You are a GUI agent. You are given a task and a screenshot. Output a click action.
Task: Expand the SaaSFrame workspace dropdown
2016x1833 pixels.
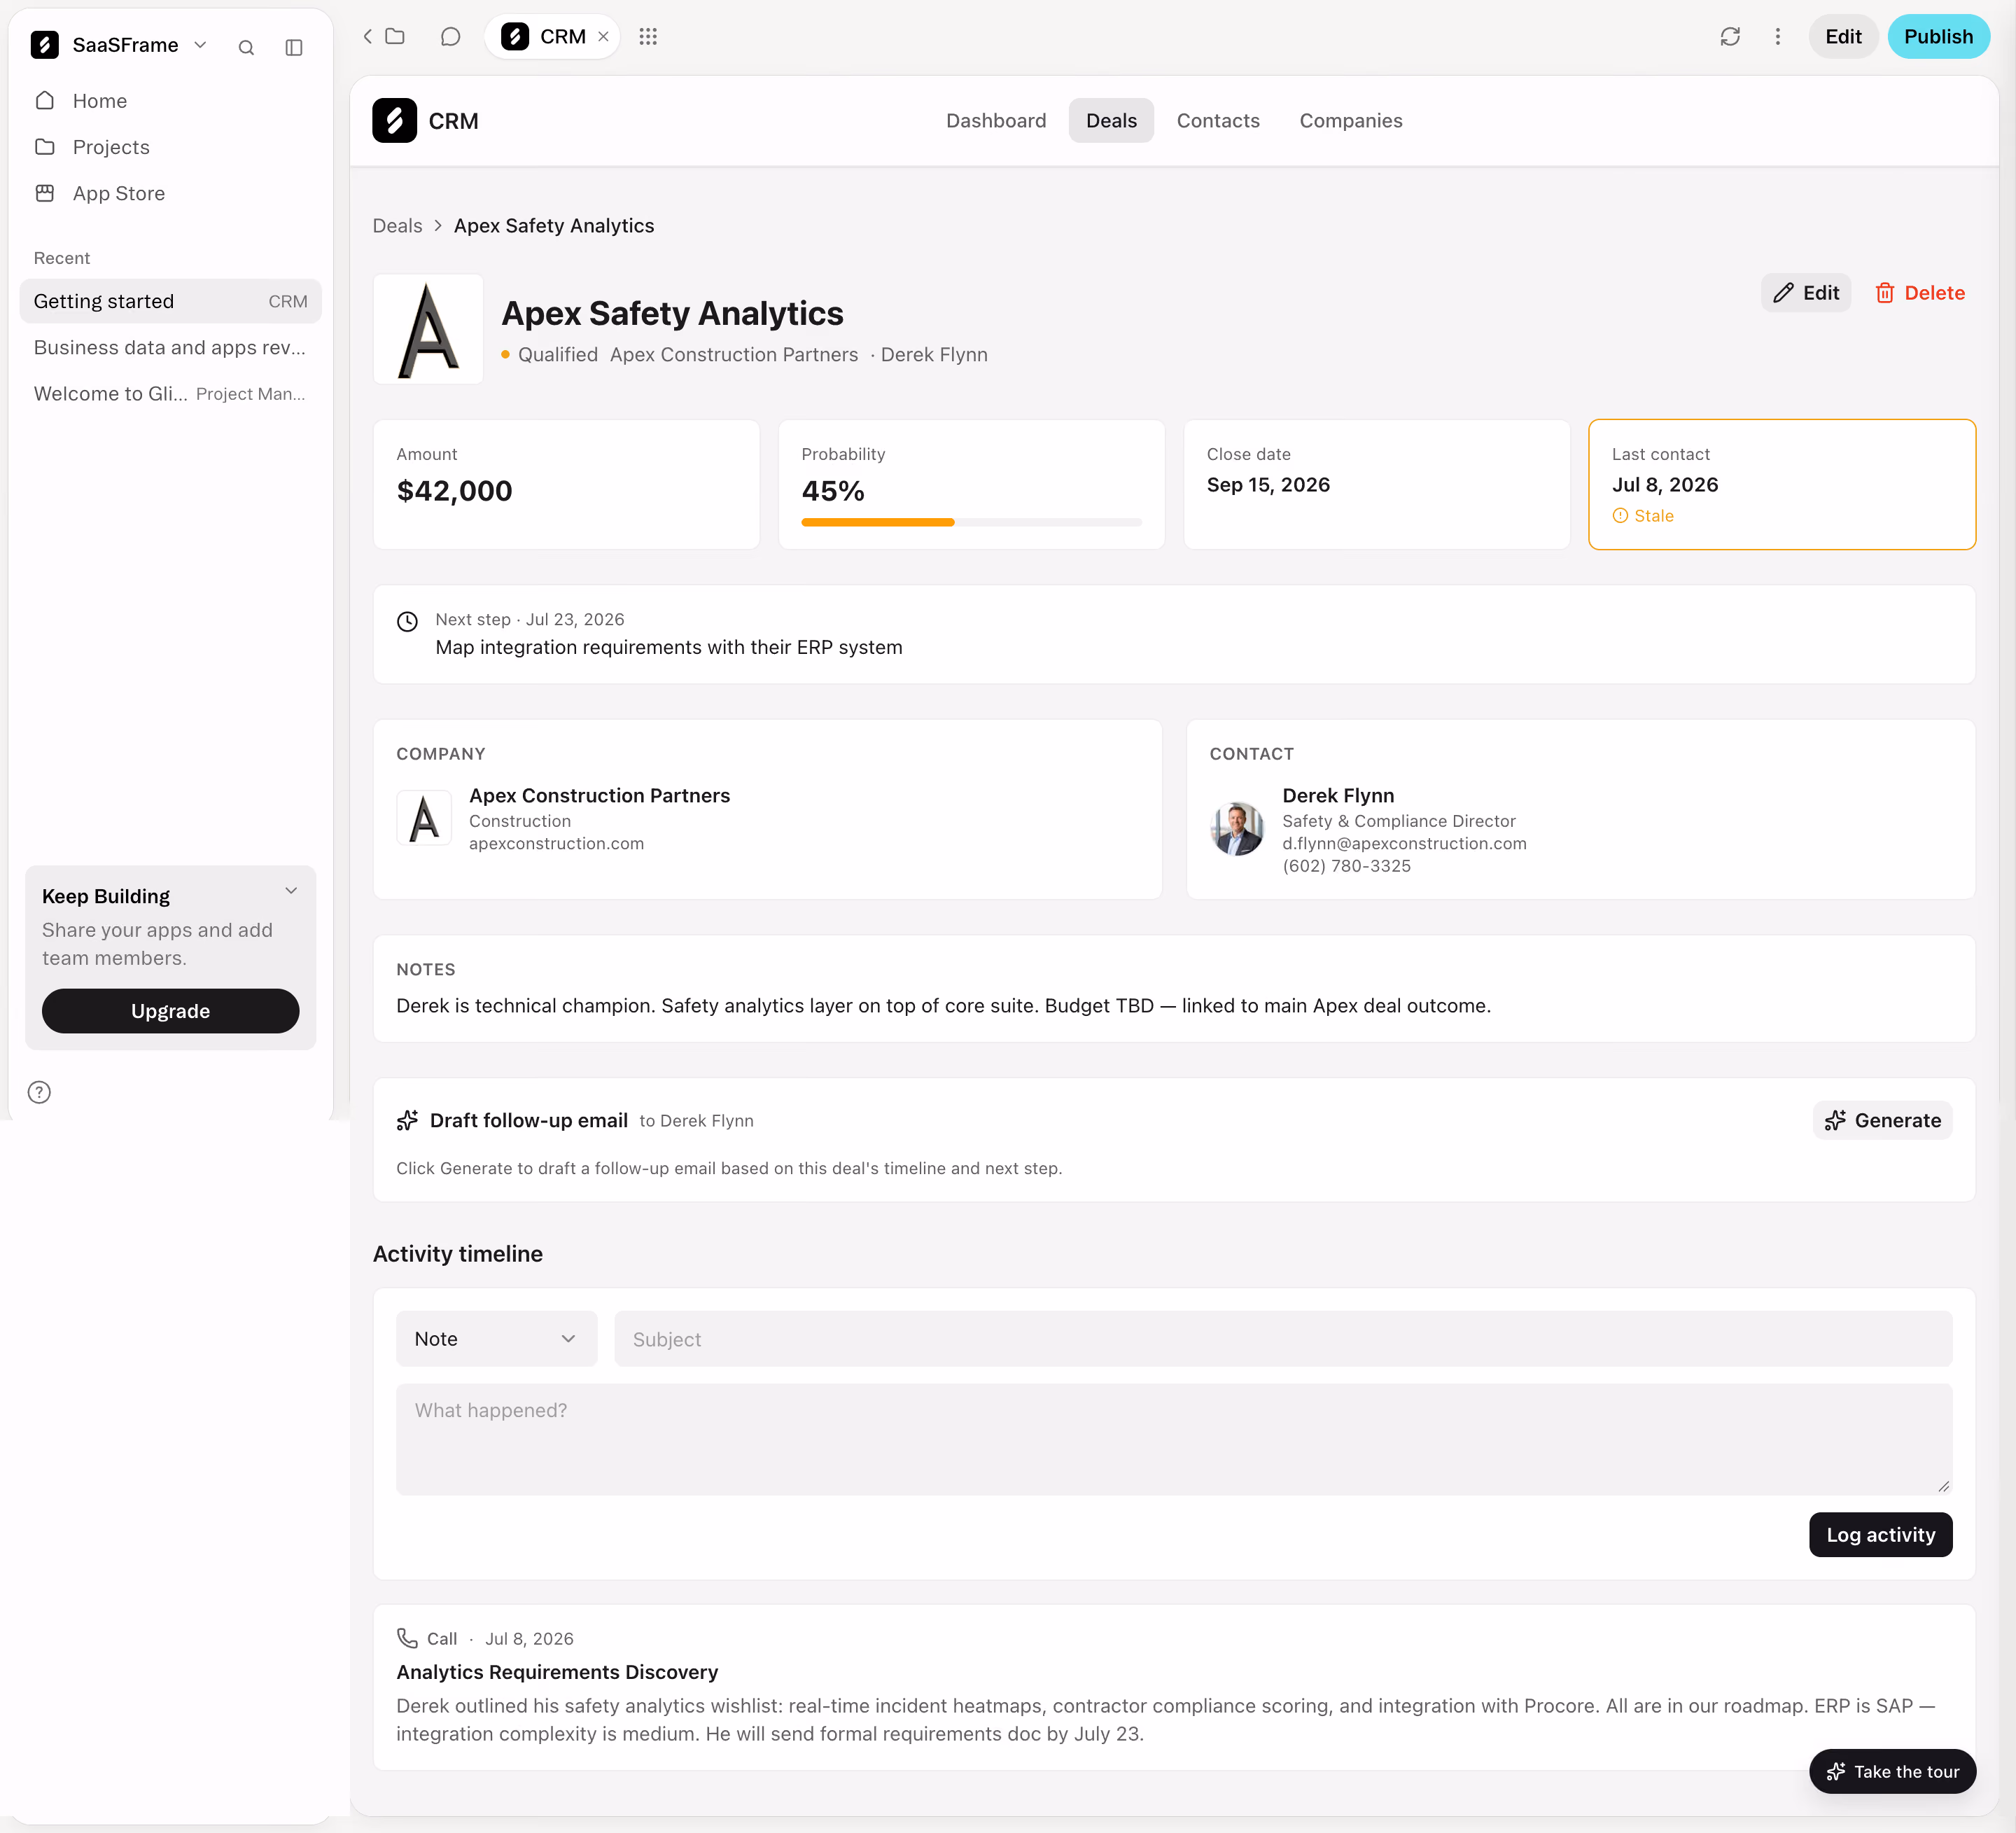[x=200, y=45]
